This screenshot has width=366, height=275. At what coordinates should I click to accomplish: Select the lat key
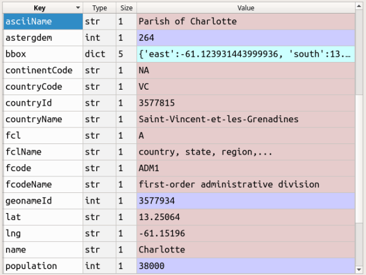coord(43,217)
